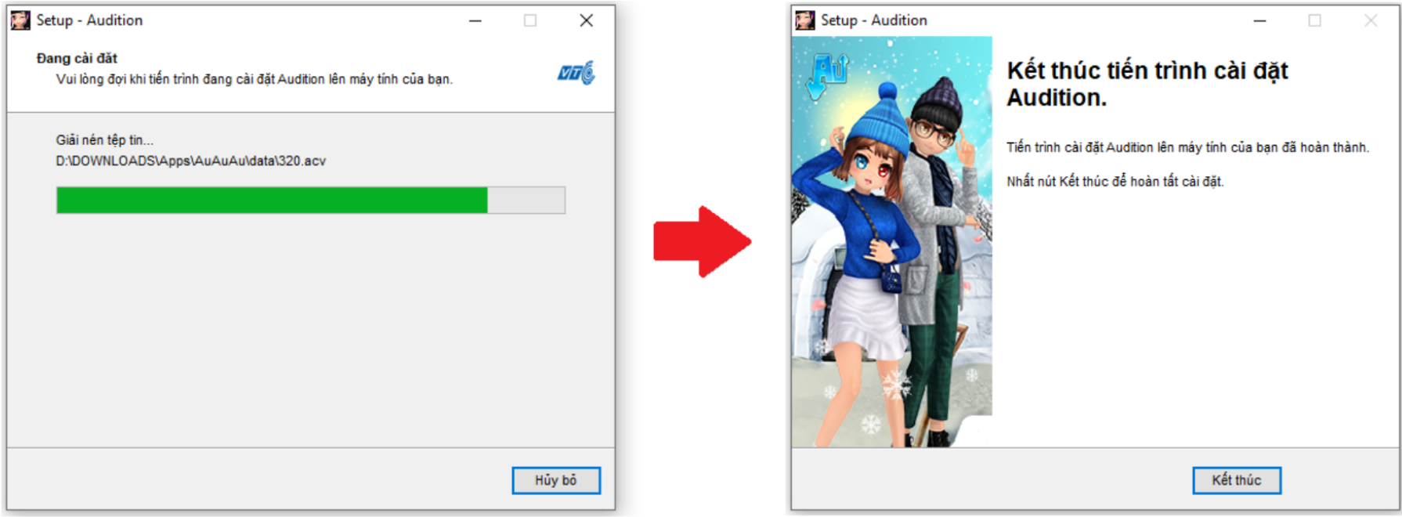Click the left window title 'Setup - Audition'

point(89,20)
